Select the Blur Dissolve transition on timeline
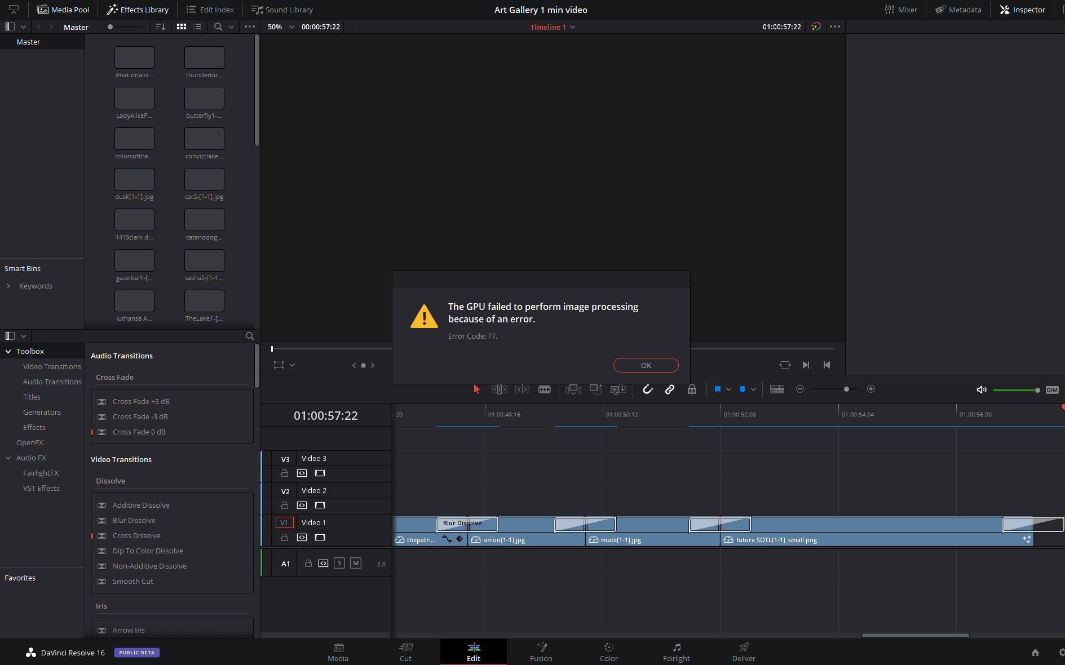Image resolution: width=1065 pixels, height=665 pixels. 467,524
